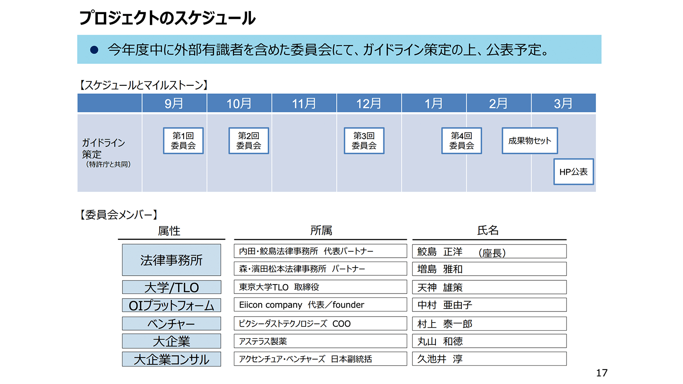Select the 3月 column header

coord(563,103)
